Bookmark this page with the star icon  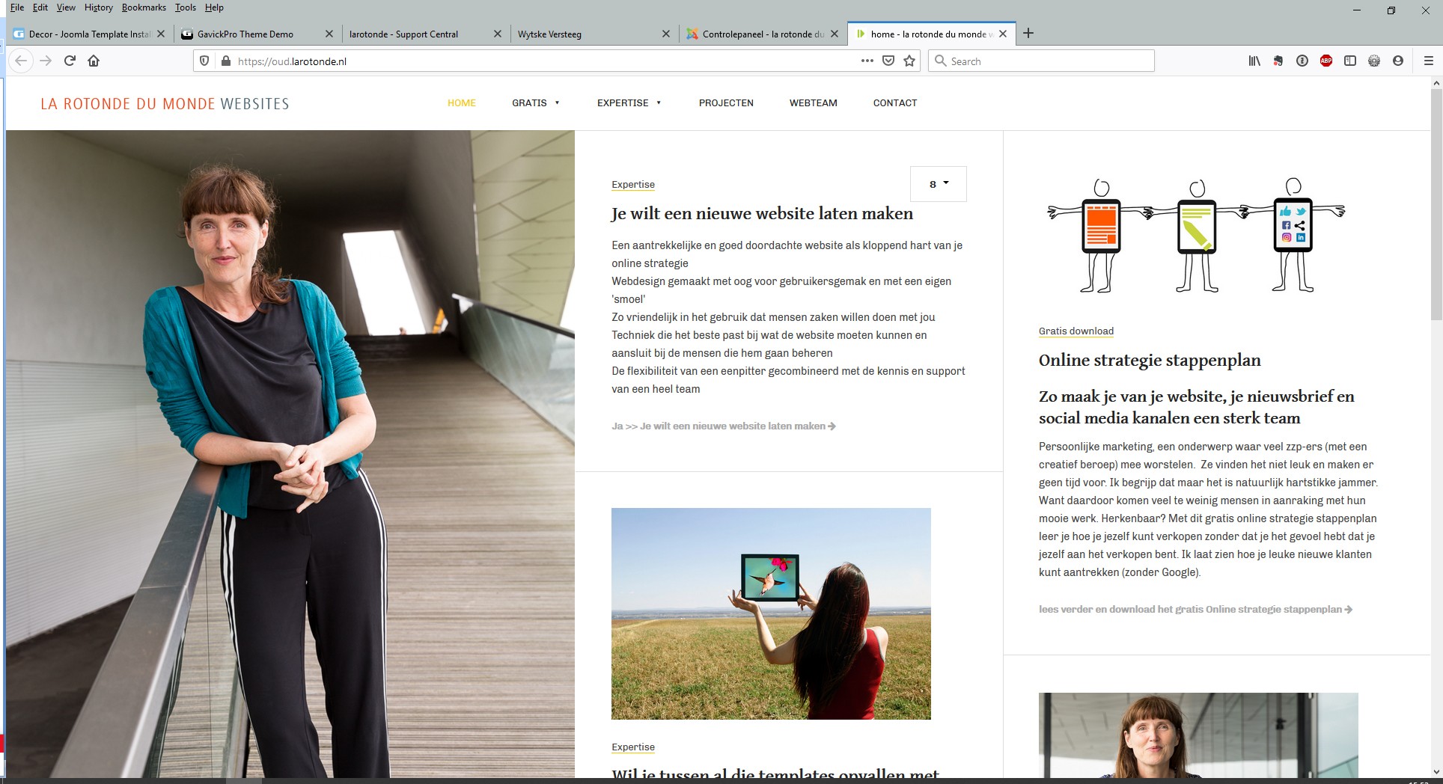coord(909,61)
